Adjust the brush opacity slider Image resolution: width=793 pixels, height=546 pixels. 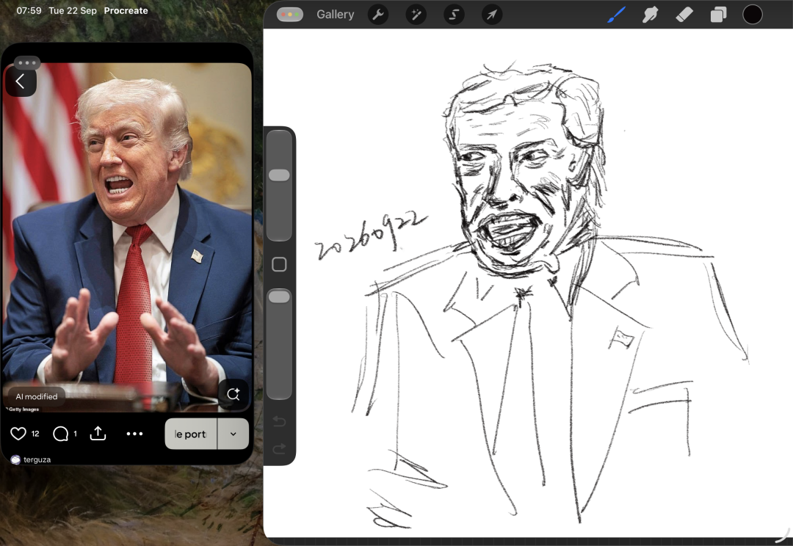coord(279,343)
